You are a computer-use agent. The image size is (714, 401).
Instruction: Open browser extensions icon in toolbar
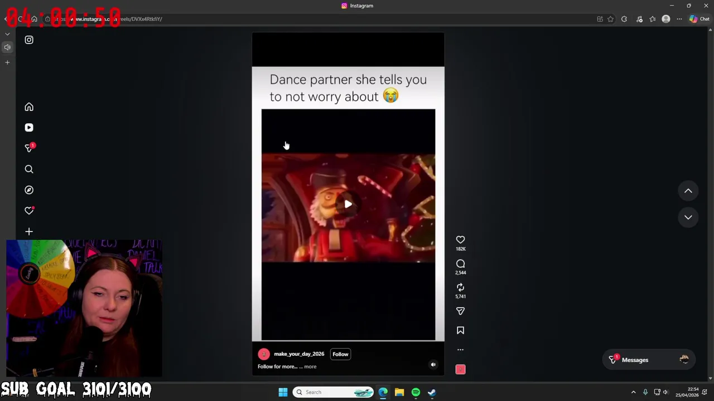coord(624,19)
